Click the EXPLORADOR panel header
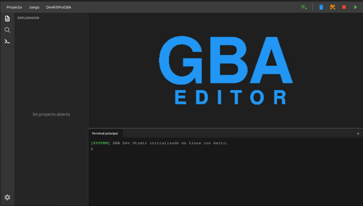Image resolution: width=363 pixels, height=206 pixels. [x=28, y=18]
